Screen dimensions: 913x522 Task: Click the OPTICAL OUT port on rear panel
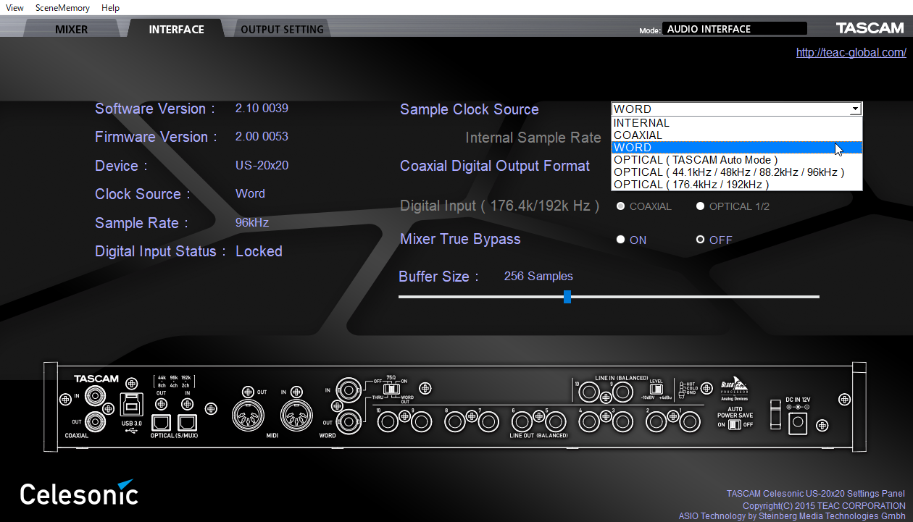coord(161,421)
